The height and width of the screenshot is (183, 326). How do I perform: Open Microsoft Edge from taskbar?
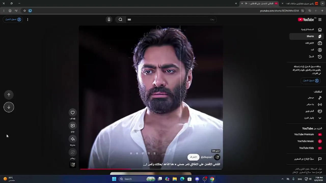pyautogui.click(x=182, y=179)
